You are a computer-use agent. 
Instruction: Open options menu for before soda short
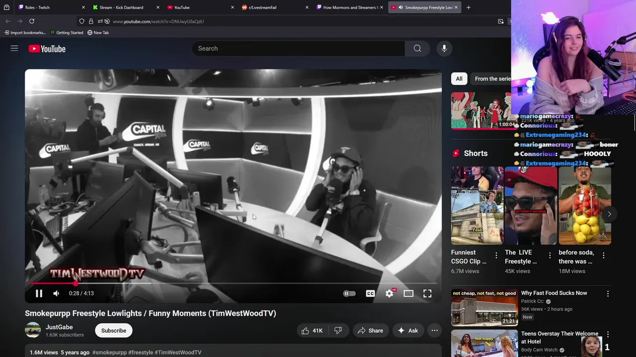pos(603,255)
